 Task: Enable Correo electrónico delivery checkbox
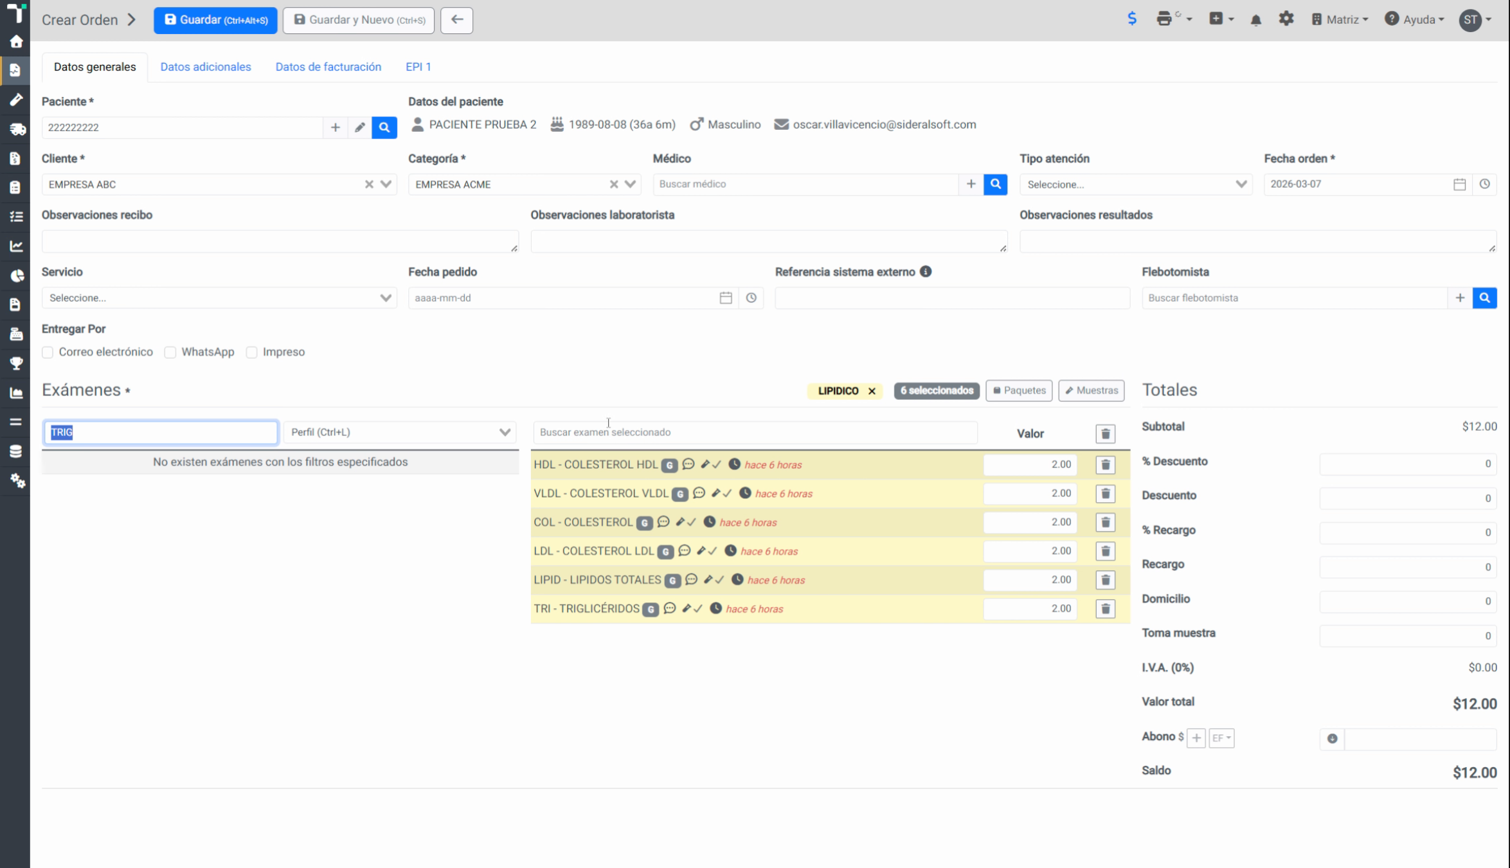click(48, 352)
